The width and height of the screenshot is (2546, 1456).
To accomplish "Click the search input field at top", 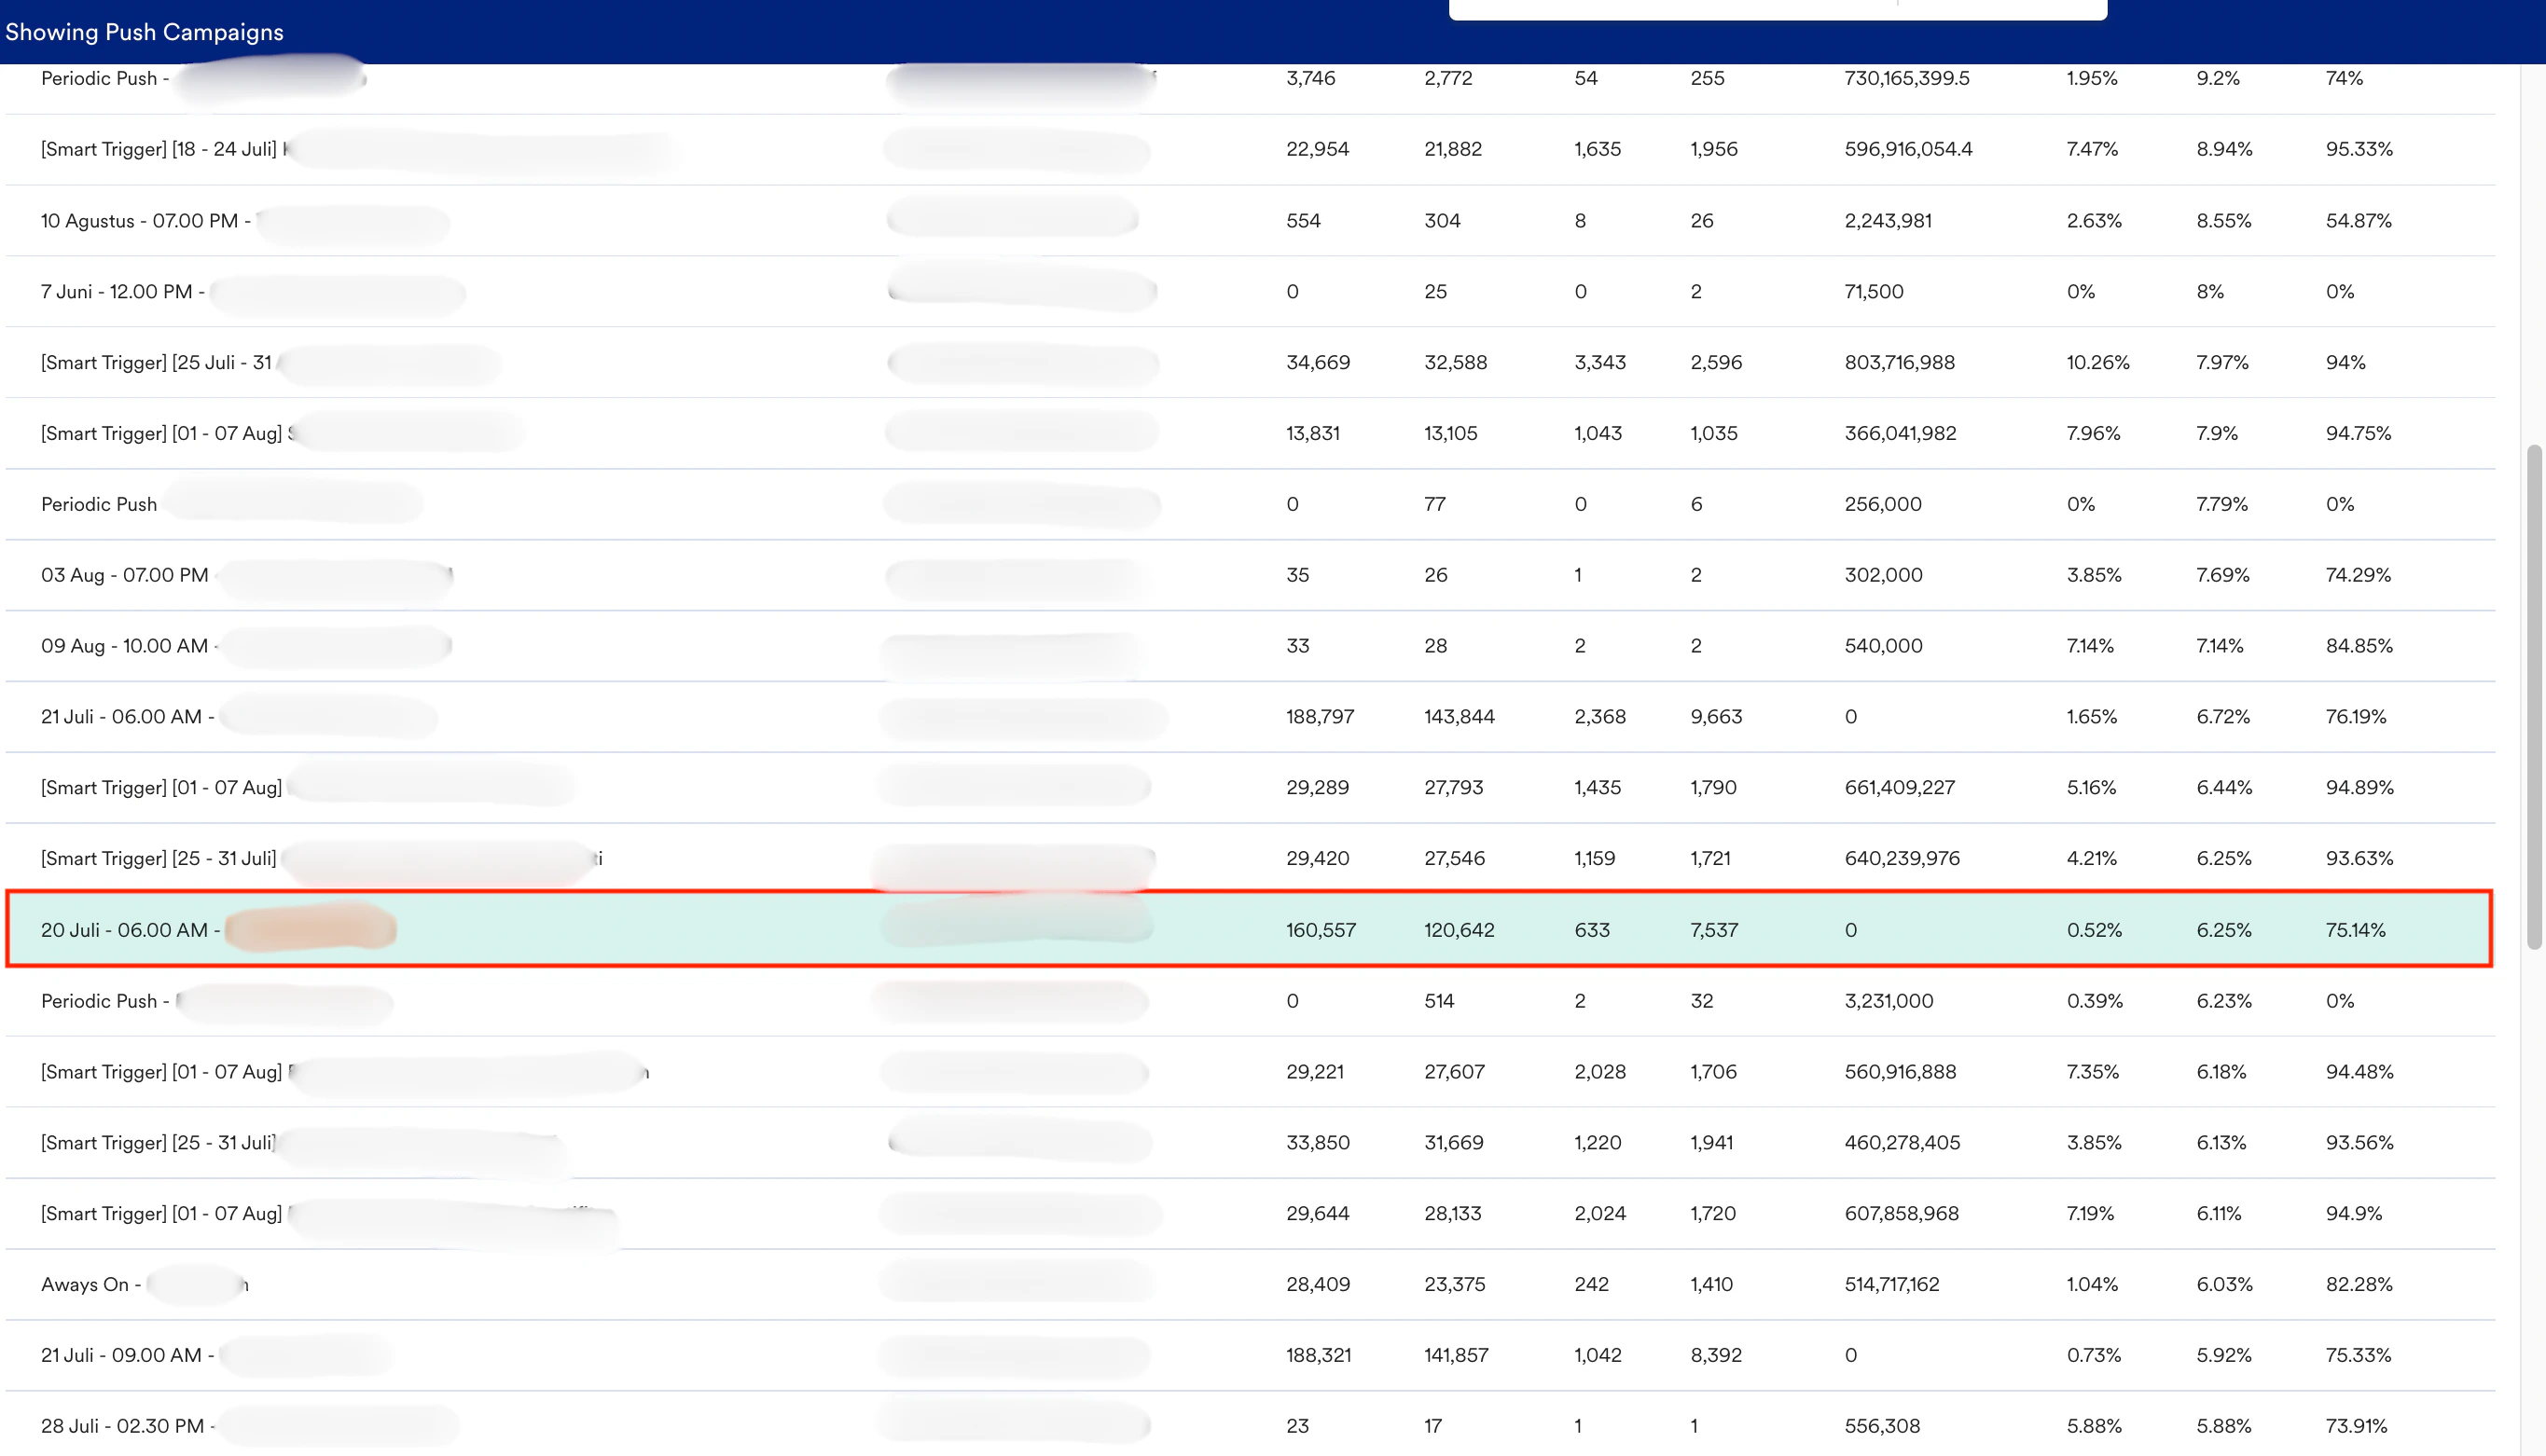I will pos(1780,8).
